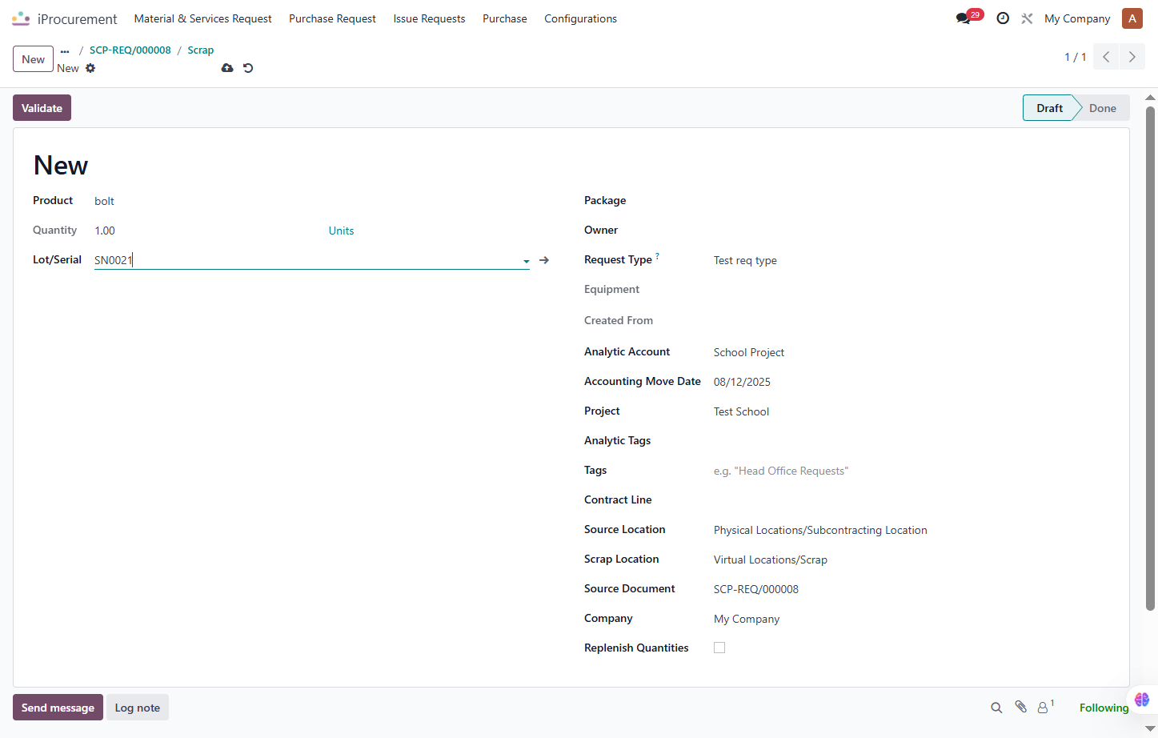
Task: Select the Draft status stage
Action: click(1049, 108)
